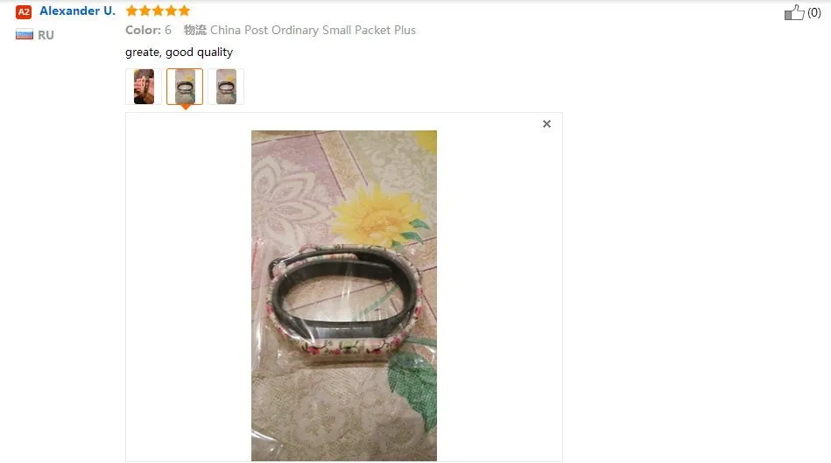Image resolution: width=831 pixels, height=463 pixels.
Task: Click the Color: 6 variant text
Action: pos(148,30)
